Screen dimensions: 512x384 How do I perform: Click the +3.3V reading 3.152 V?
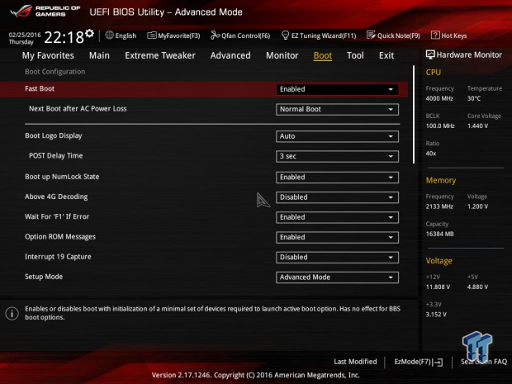pos(436,315)
